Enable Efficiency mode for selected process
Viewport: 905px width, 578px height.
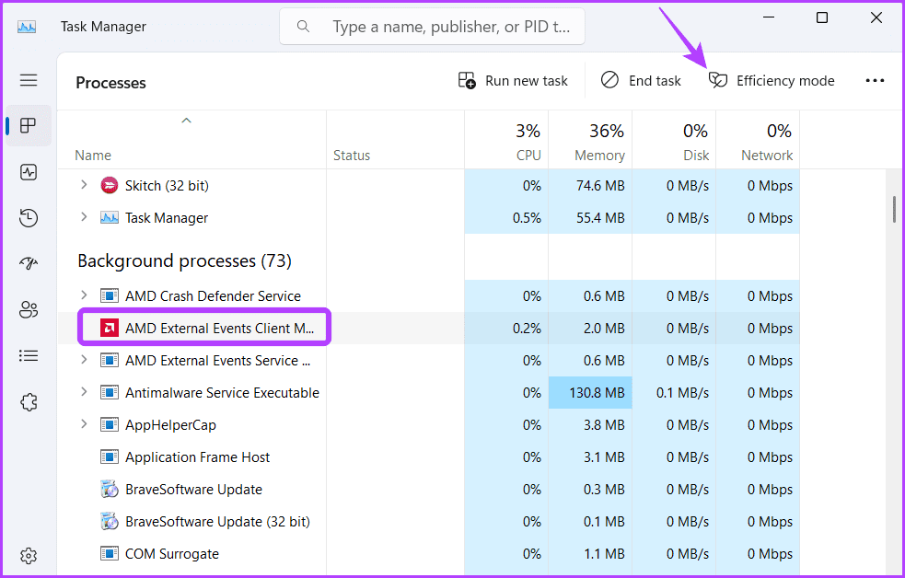(x=772, y=81)
